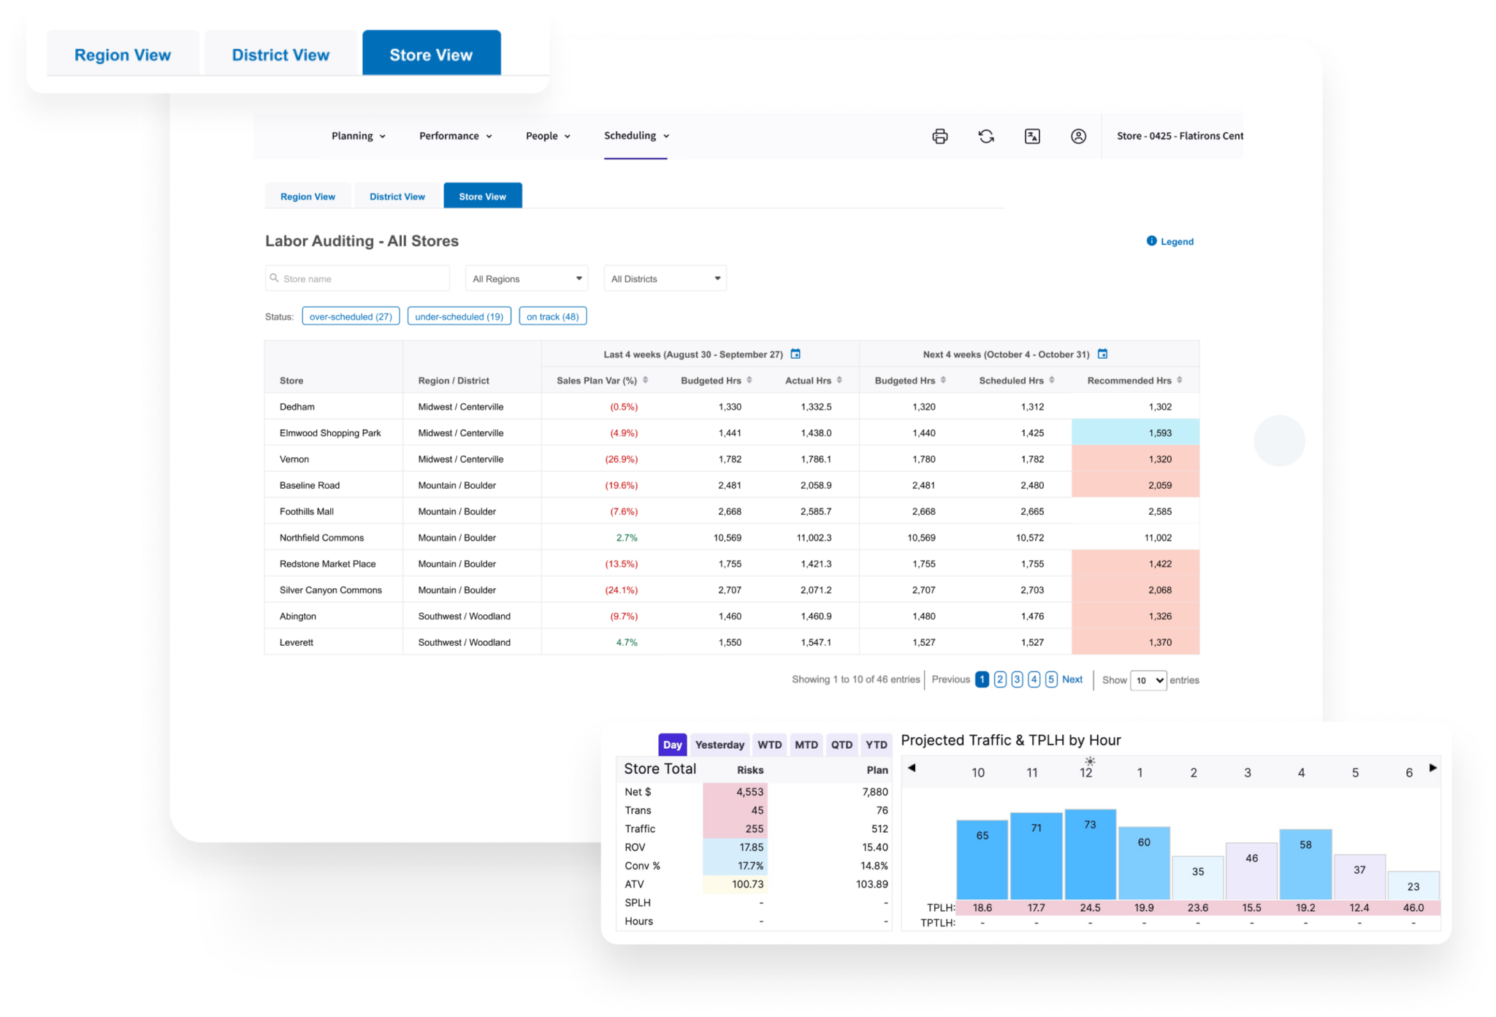Toggle the under-scheduled (19) status filter
Viewport: 1496px width, 1017px height.
[459, 316]
